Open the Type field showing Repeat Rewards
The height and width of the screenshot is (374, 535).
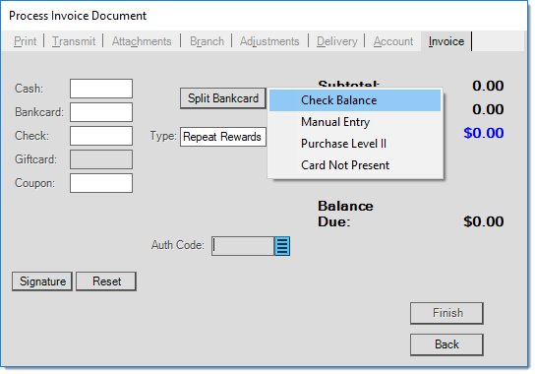223,137
